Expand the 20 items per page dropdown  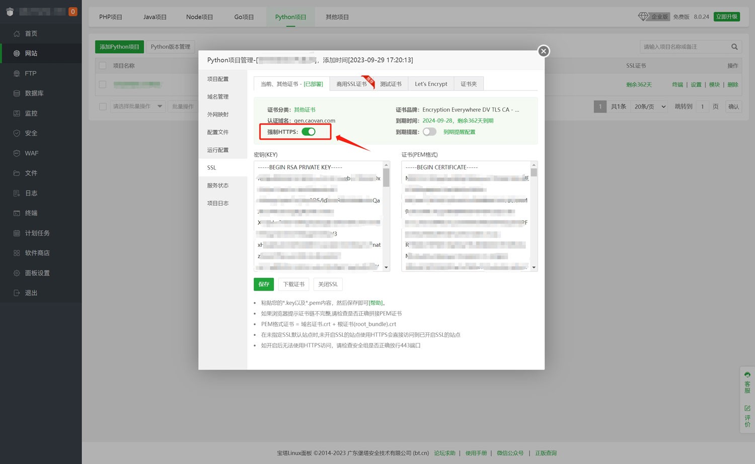[650, 107]
